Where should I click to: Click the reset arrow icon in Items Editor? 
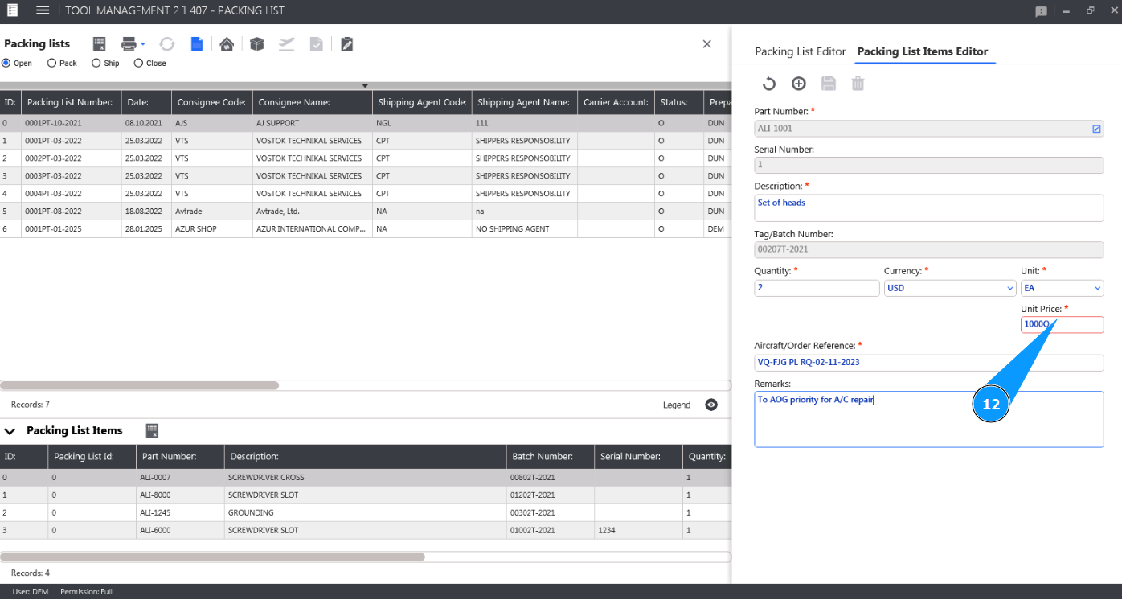coord(769,84)
